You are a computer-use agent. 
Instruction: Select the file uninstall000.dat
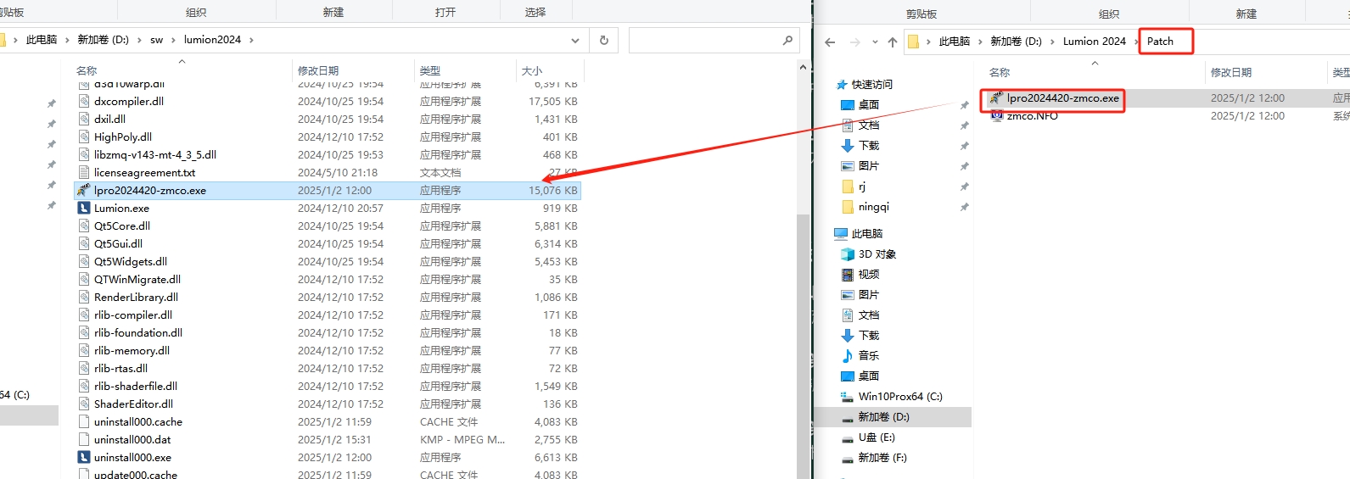coord(132,439)
